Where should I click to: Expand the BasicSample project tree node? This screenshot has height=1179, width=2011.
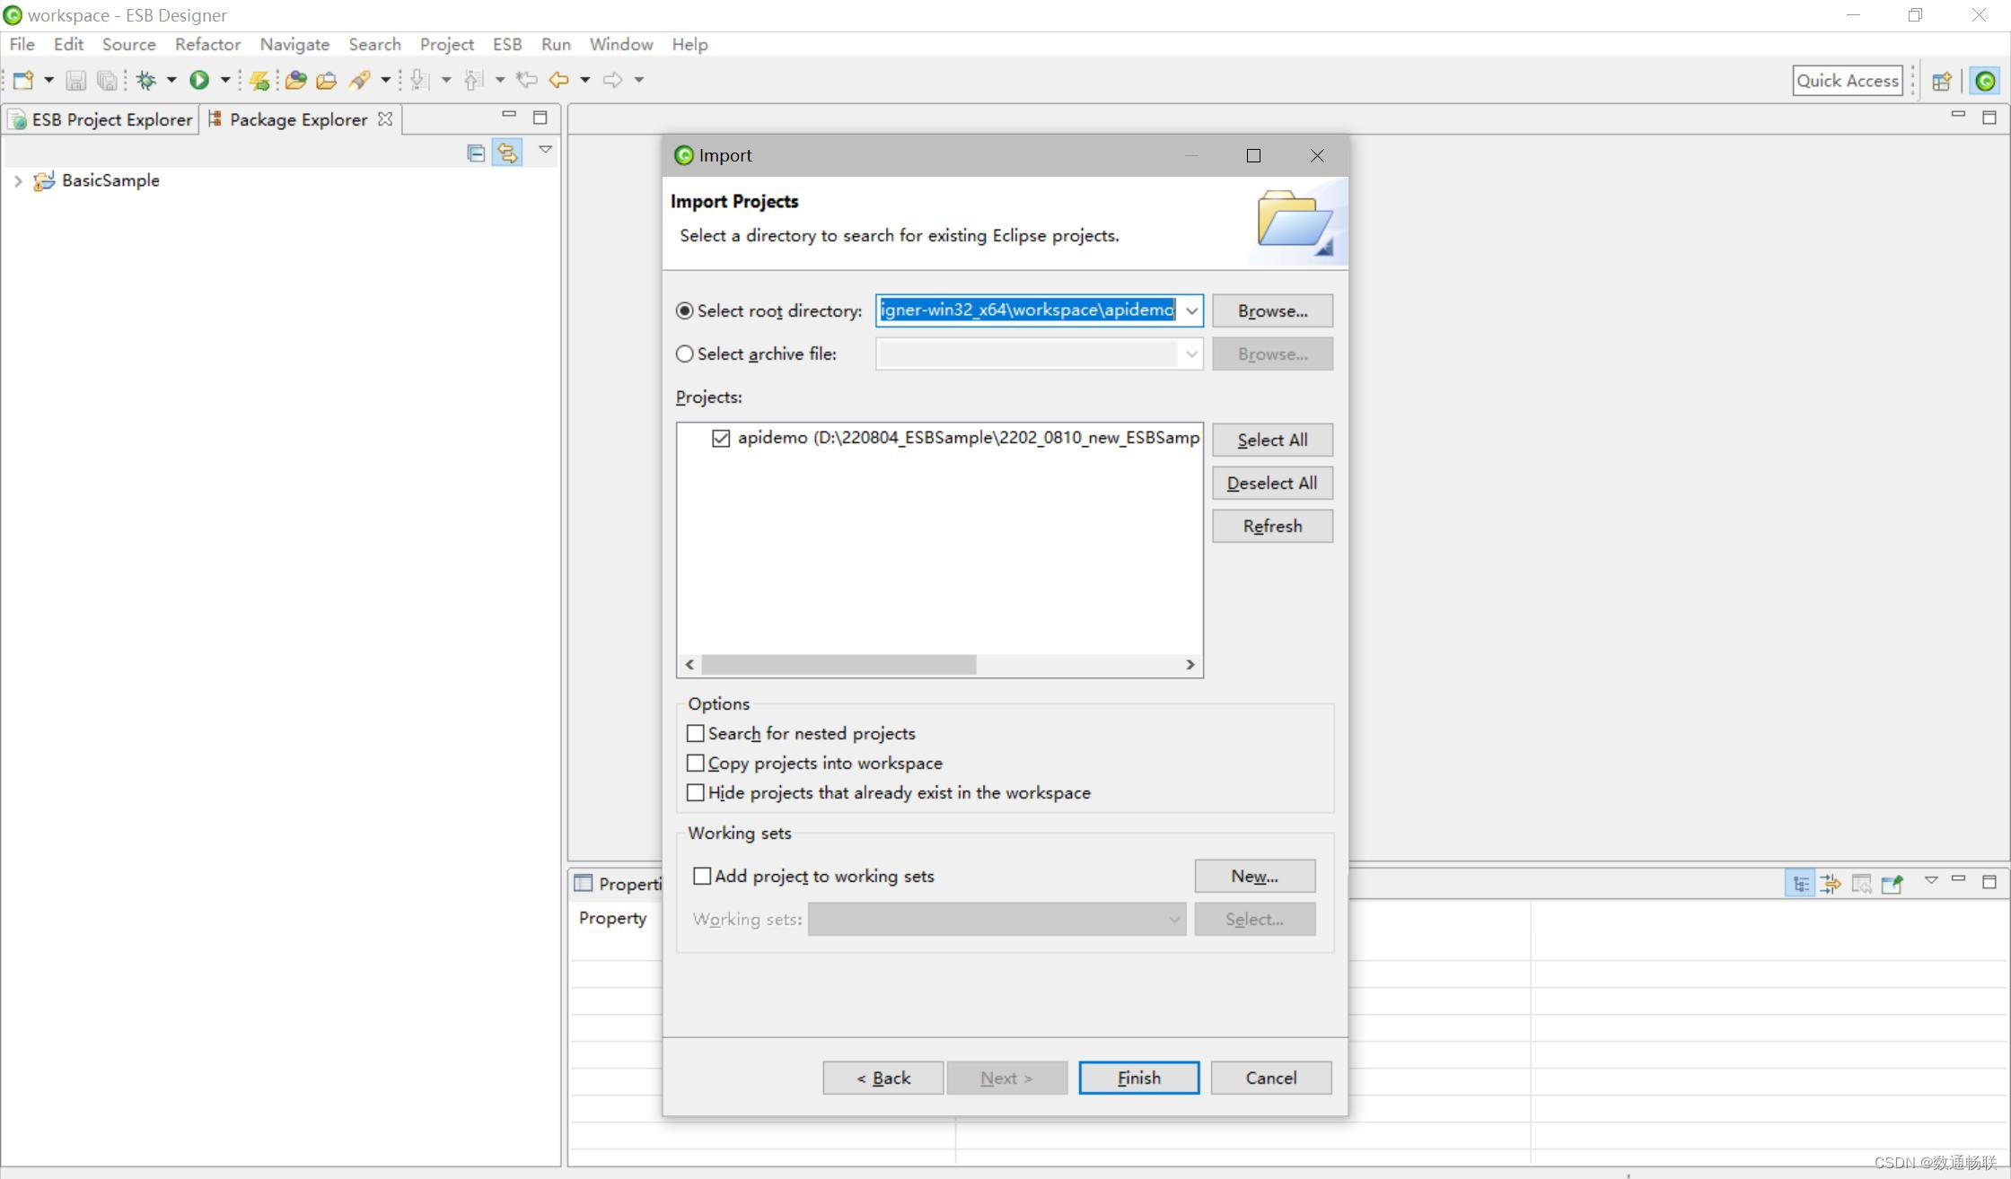pos(18,180)
